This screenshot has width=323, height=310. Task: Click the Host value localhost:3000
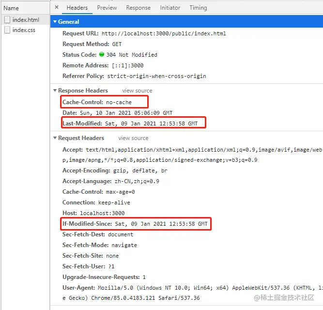[x=102, y=213]
